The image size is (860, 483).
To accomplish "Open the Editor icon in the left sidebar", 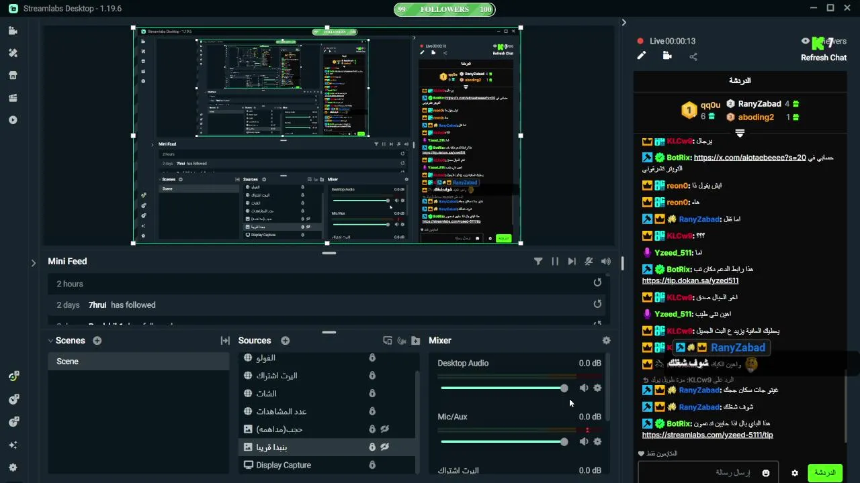I will coord(13,31).
